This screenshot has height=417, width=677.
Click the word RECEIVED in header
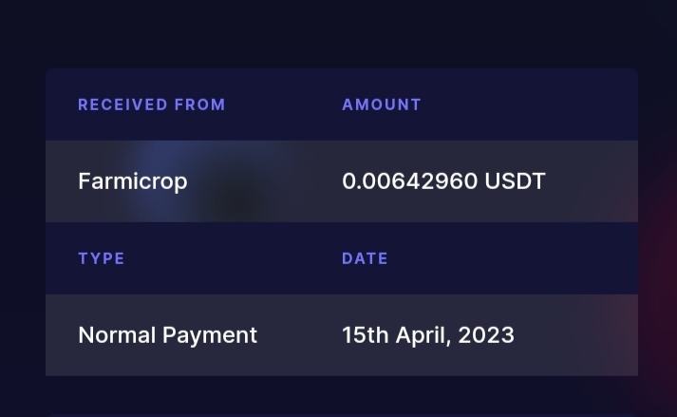coord(122,104)
